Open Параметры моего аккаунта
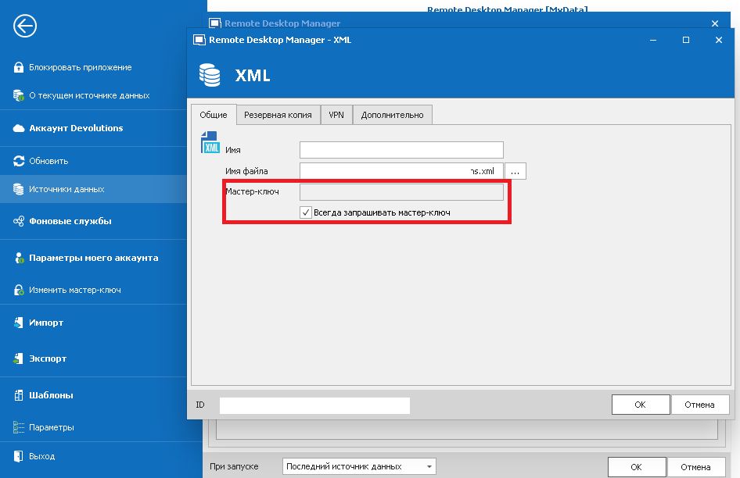The image size is (740, 478). 93,258
